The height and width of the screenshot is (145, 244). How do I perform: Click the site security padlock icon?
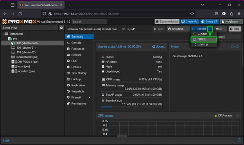point(50,14)
